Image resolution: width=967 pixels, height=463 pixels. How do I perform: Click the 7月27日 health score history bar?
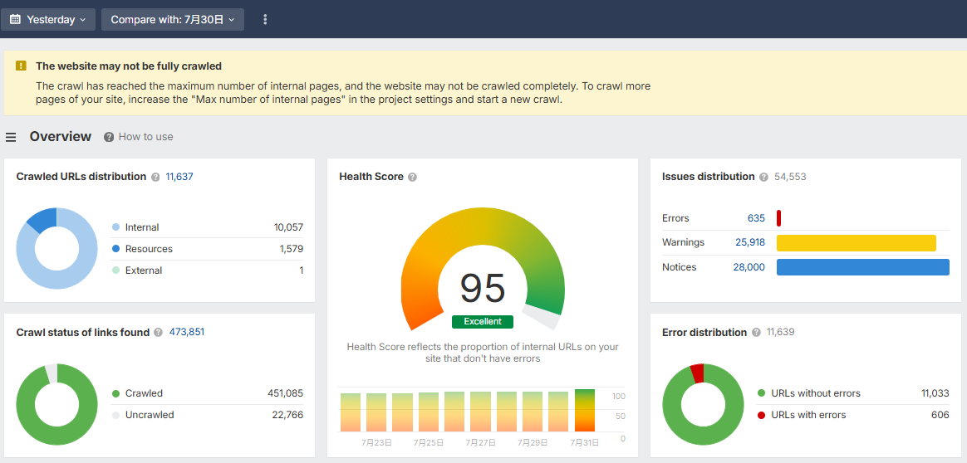coord(480,412)
